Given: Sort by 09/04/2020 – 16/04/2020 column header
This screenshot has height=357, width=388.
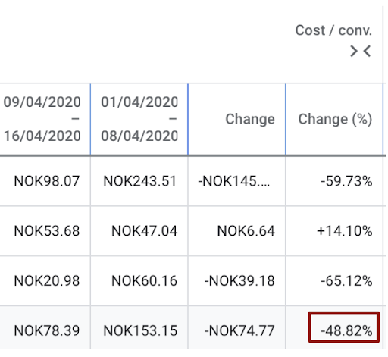Looking at the screenshot, I should click(x=42, y=119).
